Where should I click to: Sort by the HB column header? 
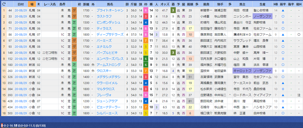point(275,4)
